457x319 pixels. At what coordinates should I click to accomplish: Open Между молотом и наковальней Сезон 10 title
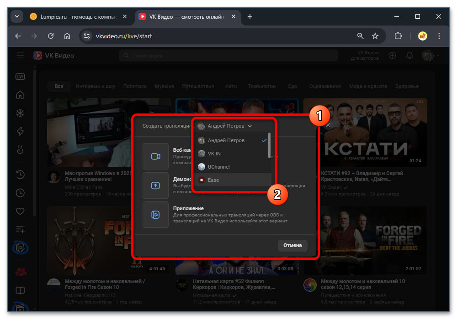105,284
